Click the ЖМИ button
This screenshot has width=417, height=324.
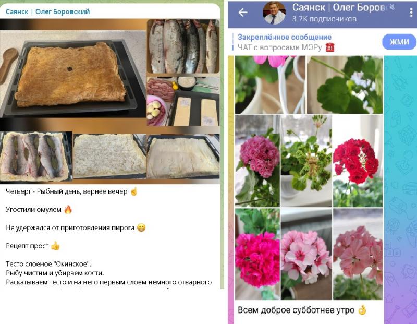399,42
